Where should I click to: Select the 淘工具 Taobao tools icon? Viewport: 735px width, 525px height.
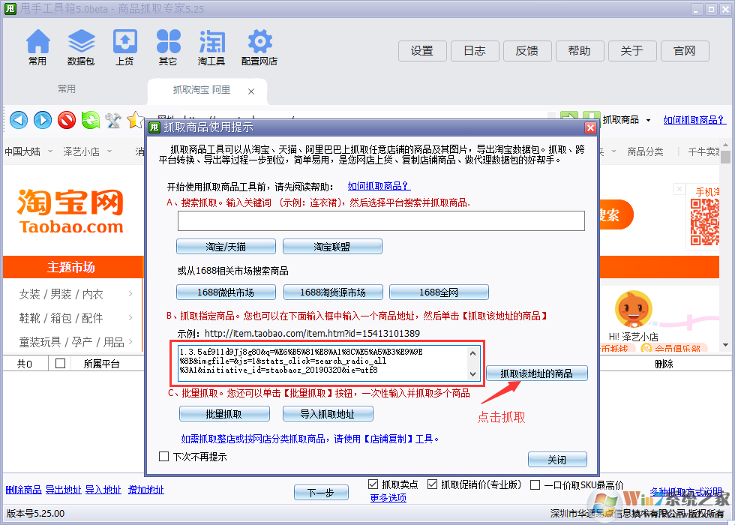tap(211, 45)
